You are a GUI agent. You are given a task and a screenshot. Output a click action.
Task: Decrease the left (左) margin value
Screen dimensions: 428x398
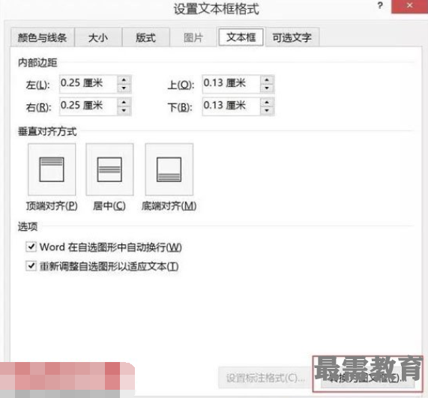(x=124, y=88)
